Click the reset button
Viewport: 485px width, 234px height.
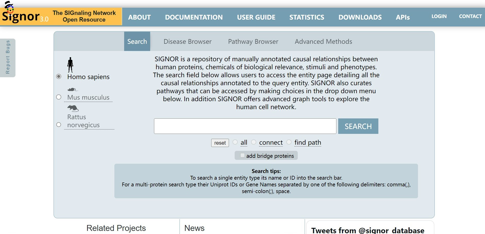220,143
